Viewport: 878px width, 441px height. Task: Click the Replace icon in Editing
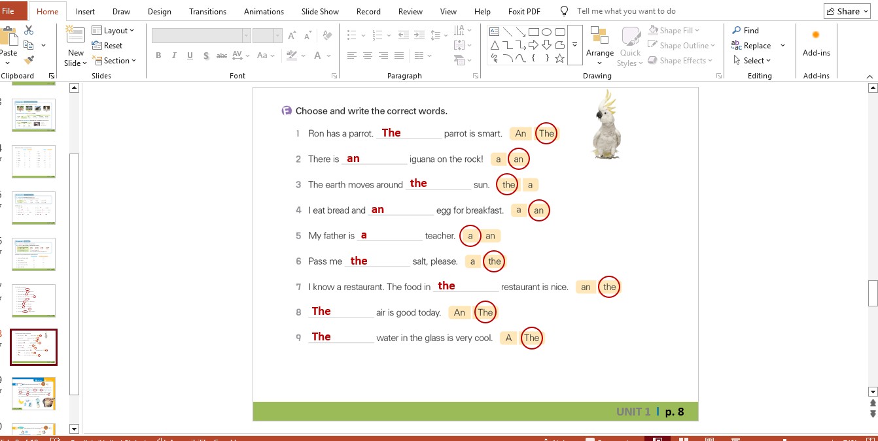[x=750, y=46]
